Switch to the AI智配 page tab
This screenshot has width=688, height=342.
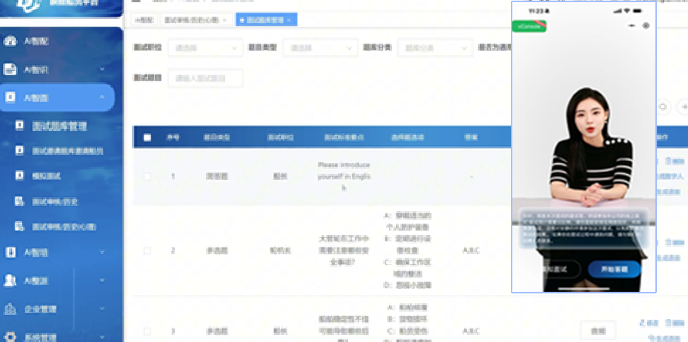tap(144, 20)
